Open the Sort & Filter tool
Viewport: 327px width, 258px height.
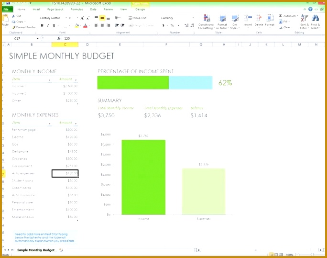(x=304, y=21)
